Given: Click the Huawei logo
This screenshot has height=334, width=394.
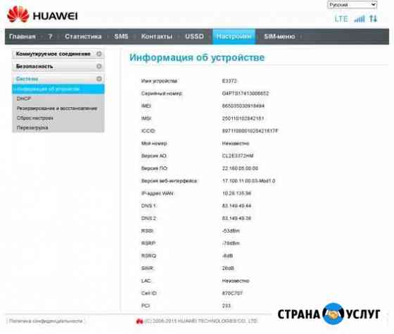Looking at the screenshot, I should pyautogui.click(x=42, y=15).
